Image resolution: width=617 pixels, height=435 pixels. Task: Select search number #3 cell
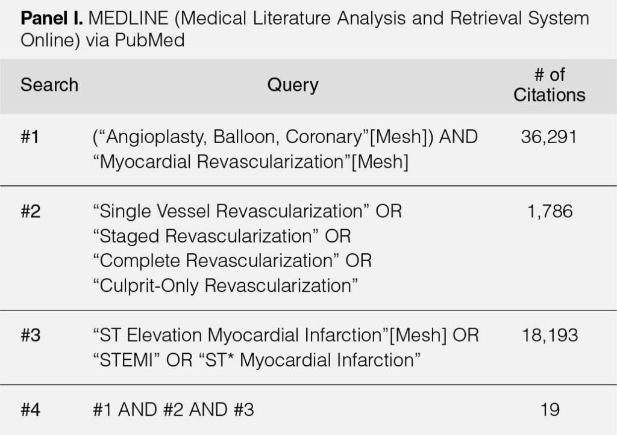tap(30, 336)
